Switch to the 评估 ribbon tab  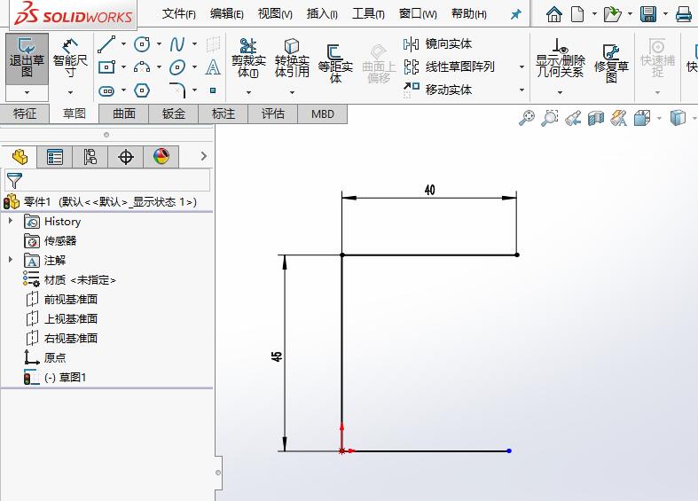pyautogui.click(x=272, y=114)
